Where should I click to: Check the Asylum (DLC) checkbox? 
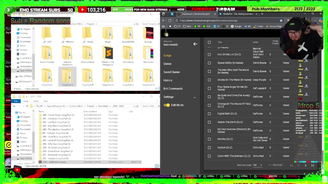point(209,147)
